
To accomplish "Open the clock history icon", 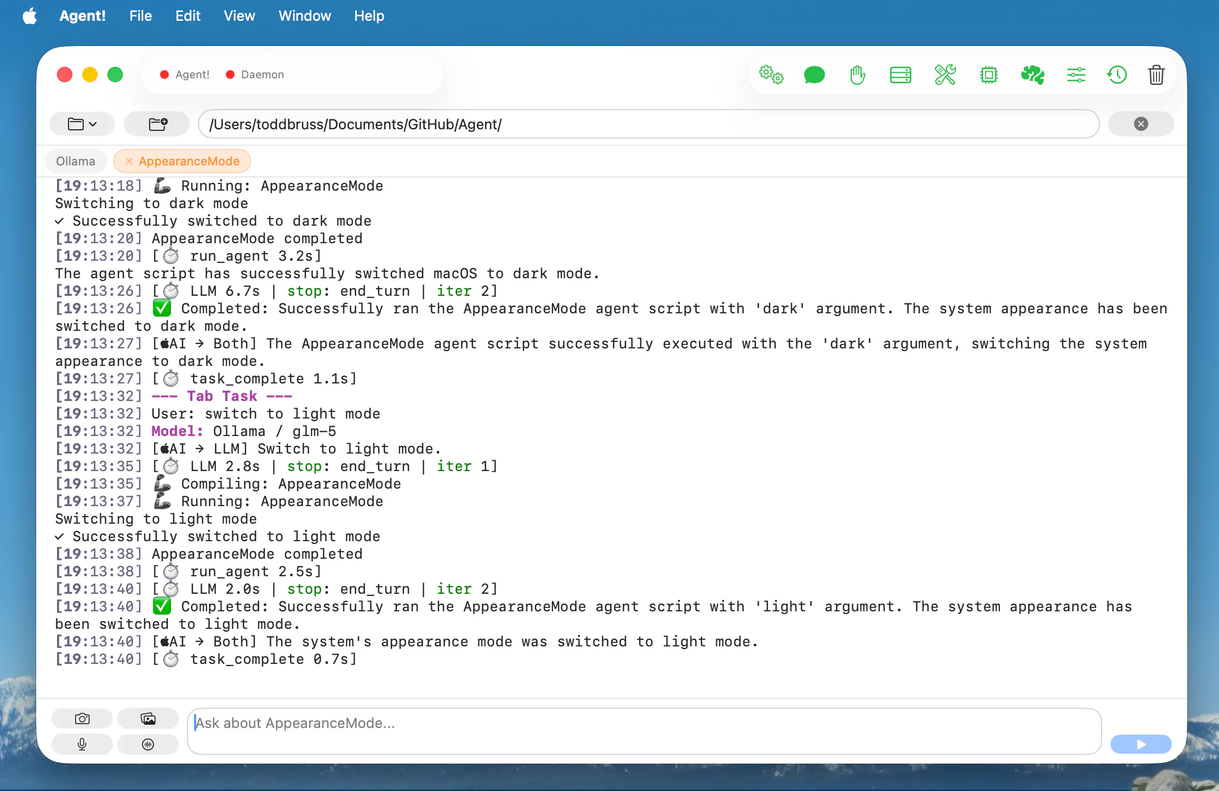I will tap(1117, 74).
